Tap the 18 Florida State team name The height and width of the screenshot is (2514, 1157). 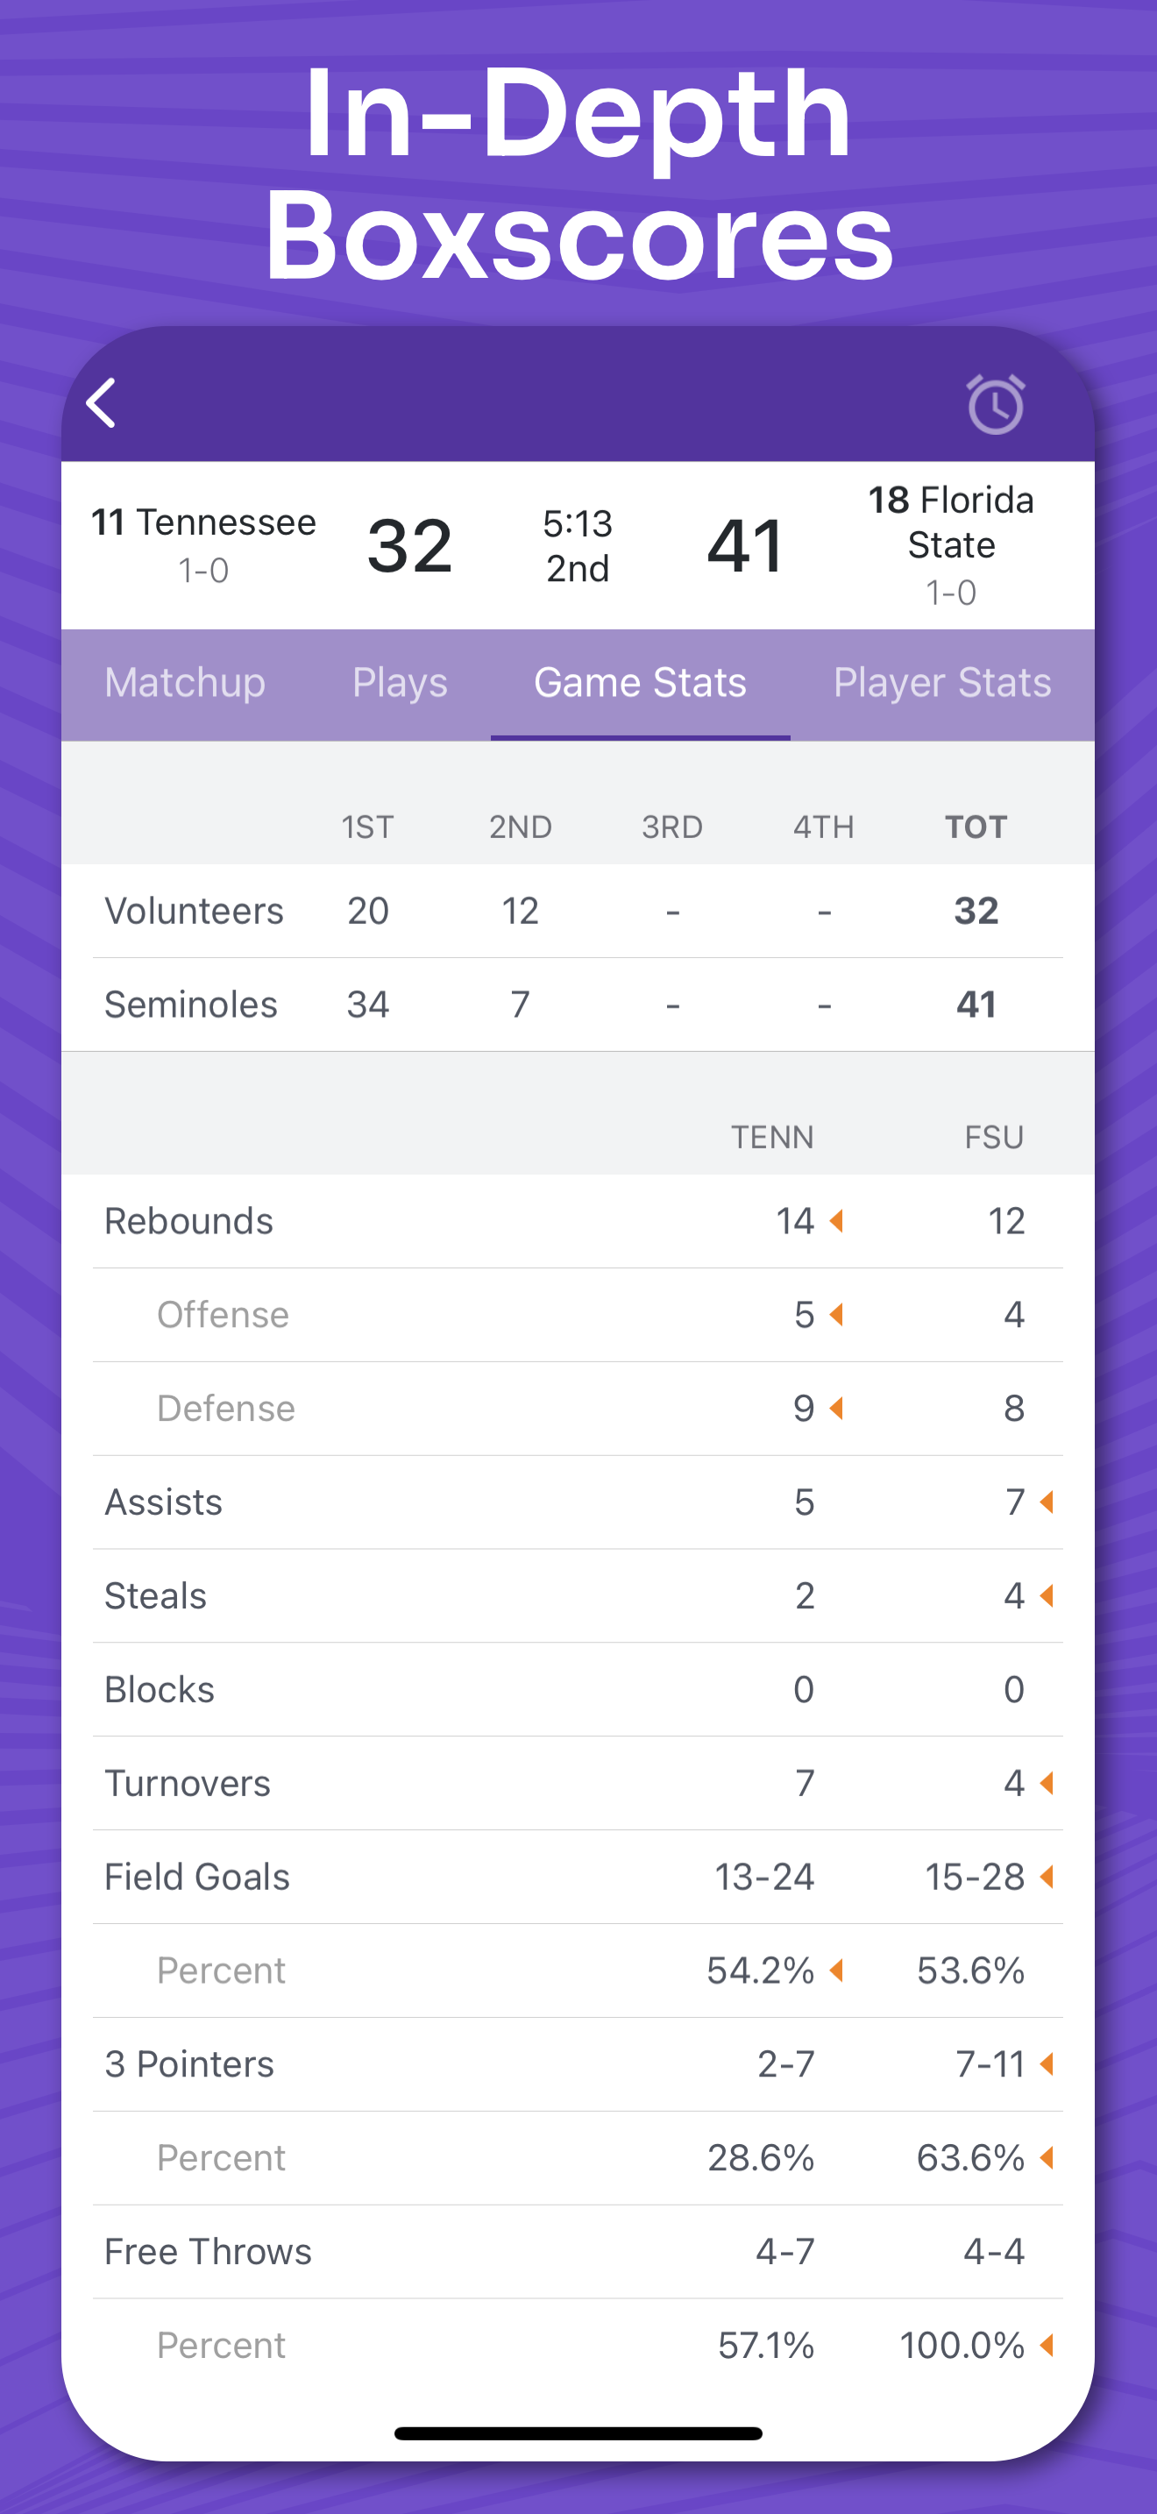tap(951, 522)
